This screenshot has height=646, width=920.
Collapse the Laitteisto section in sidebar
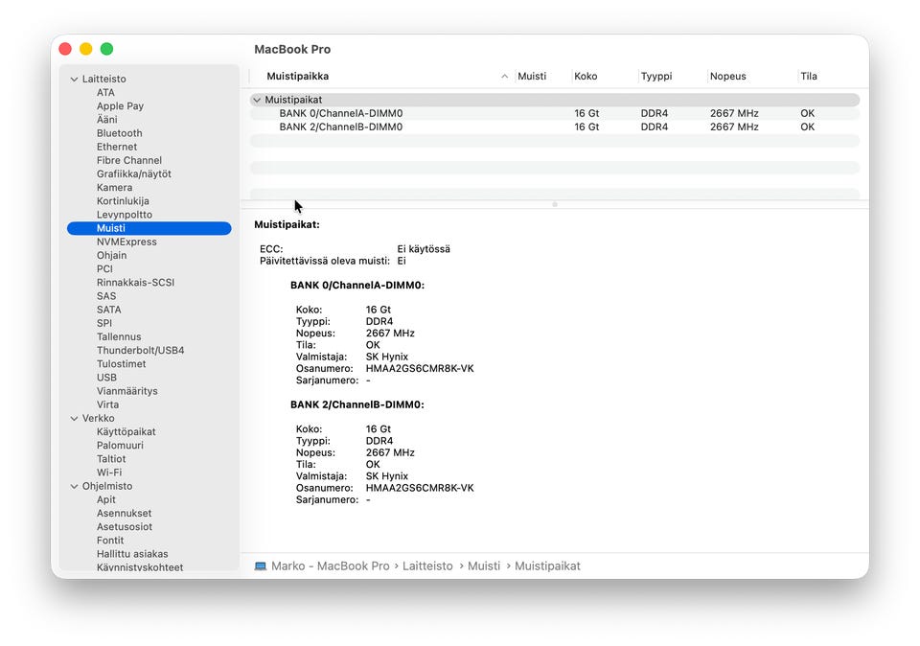tap(74, 80)
